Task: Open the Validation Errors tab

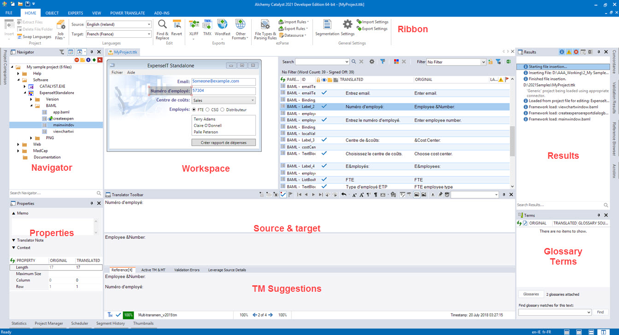Action: pyautogui.click(x=187, y=270)
